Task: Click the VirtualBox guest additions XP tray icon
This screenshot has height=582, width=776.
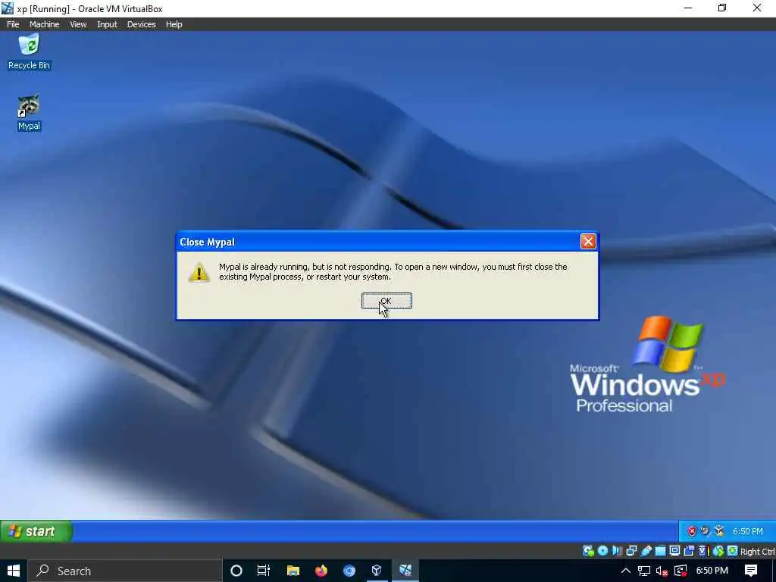Action: 719,531
